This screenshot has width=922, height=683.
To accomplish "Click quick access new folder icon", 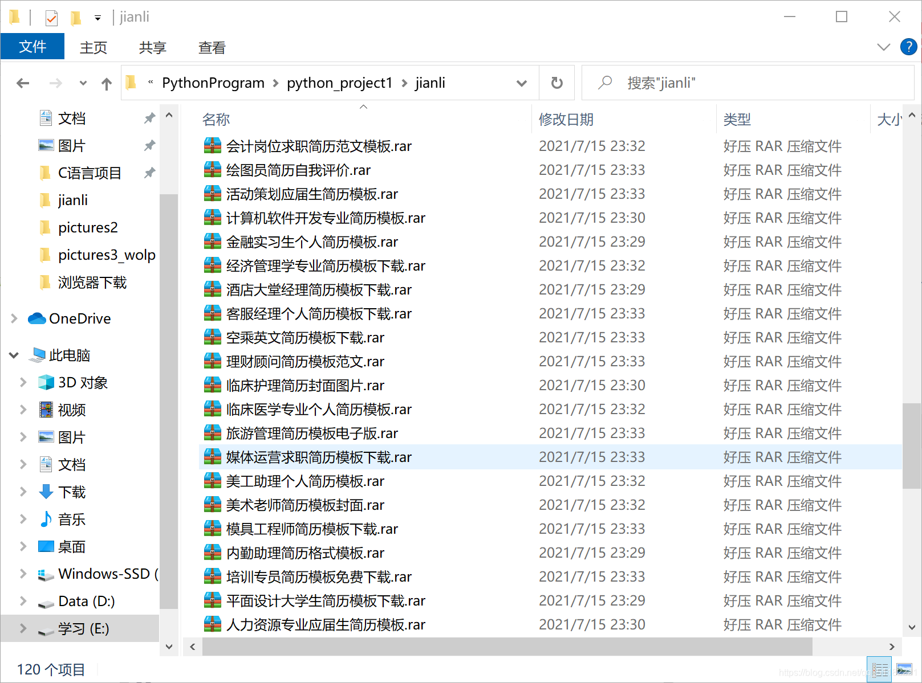I will click(75, 18).
